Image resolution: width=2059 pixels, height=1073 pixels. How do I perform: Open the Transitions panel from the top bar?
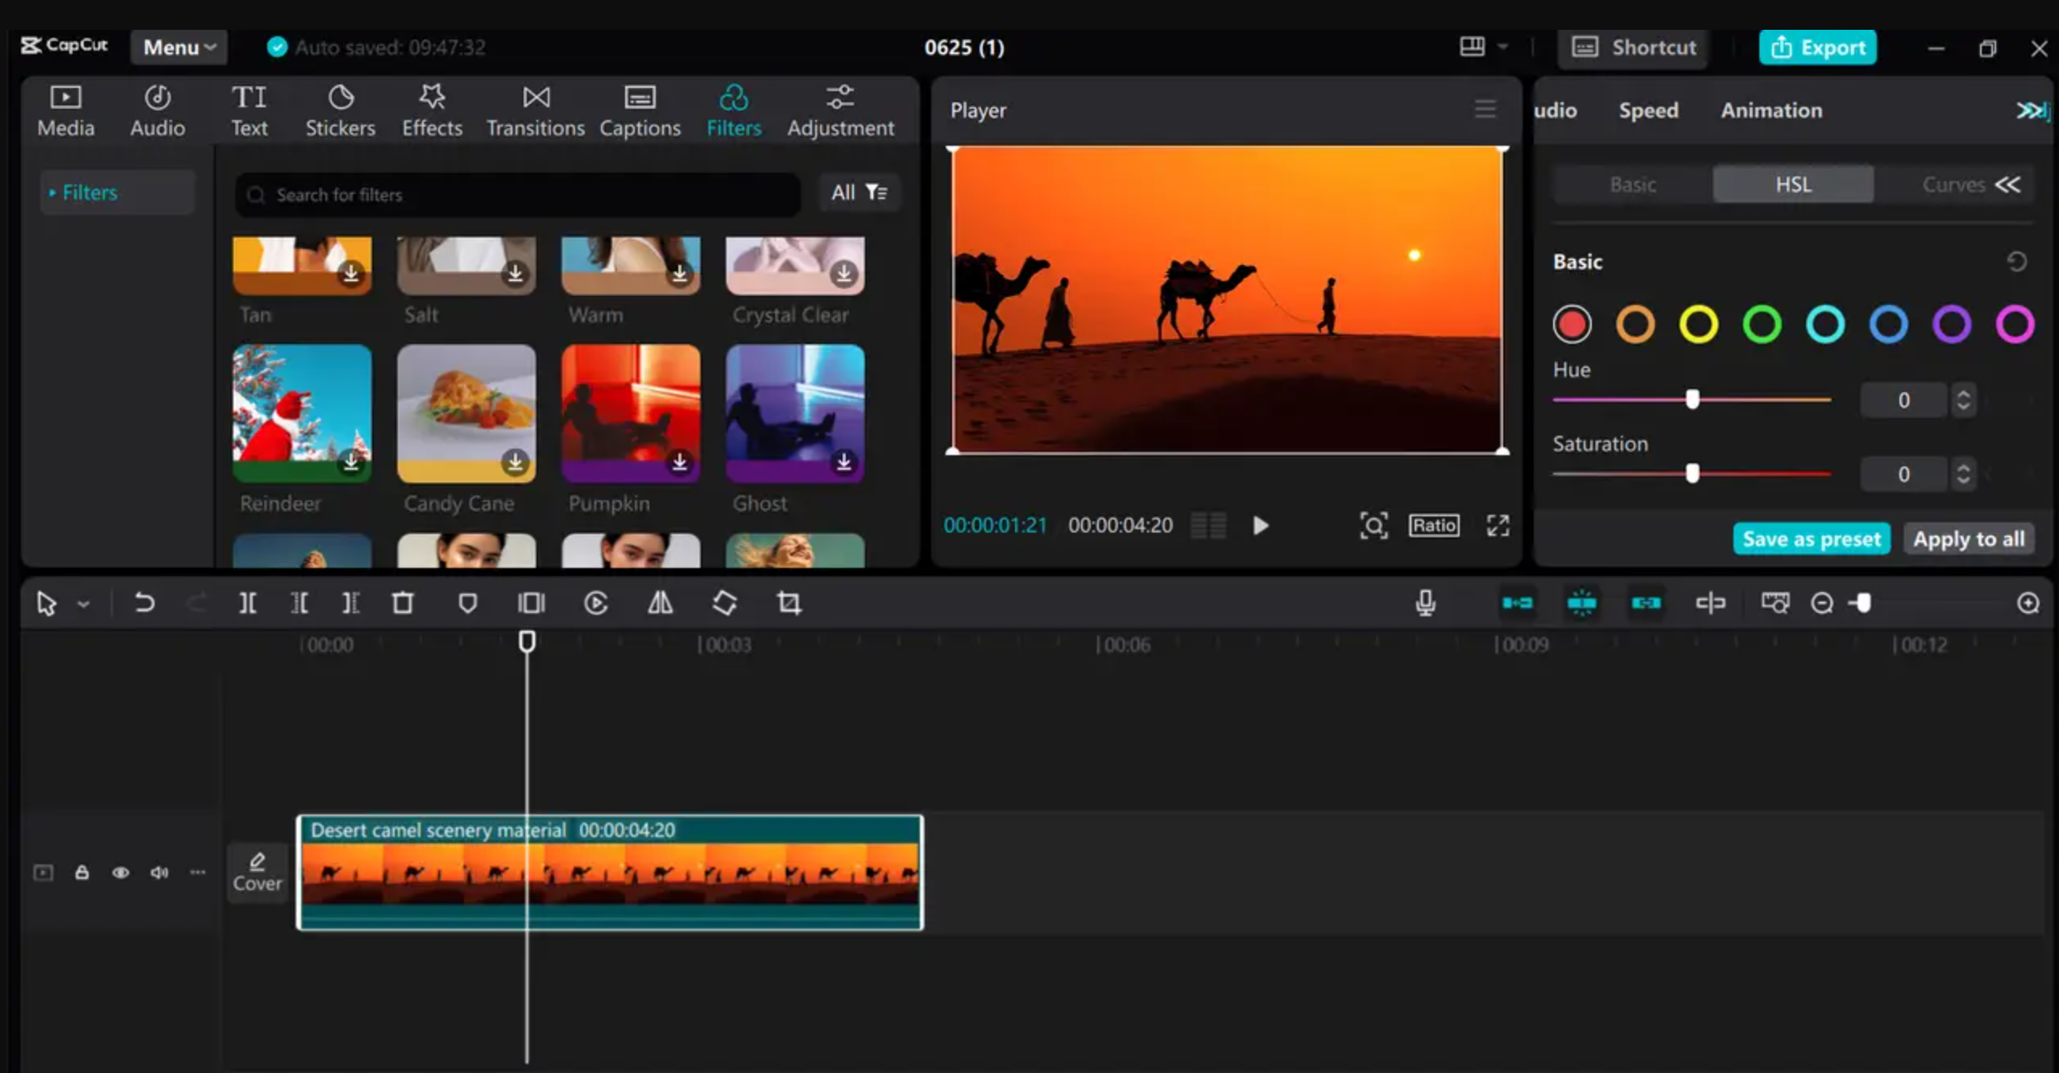pos(535,110)
